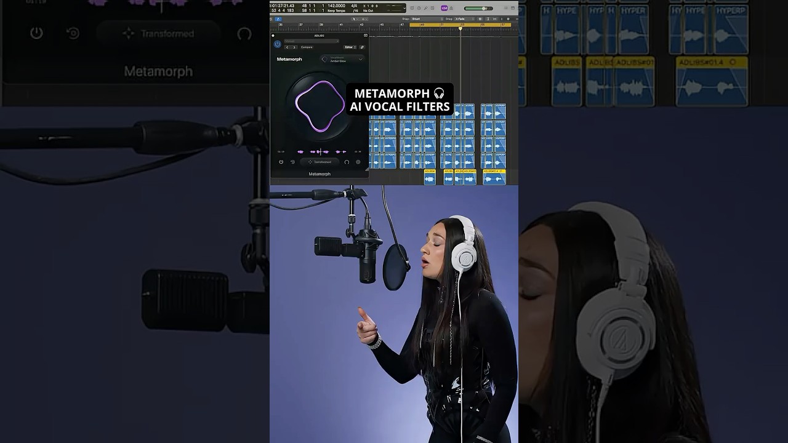Click the headphones monitor icon in Metamorph
Viewport: 788px width, 443px height.
(x=347, y=162)
